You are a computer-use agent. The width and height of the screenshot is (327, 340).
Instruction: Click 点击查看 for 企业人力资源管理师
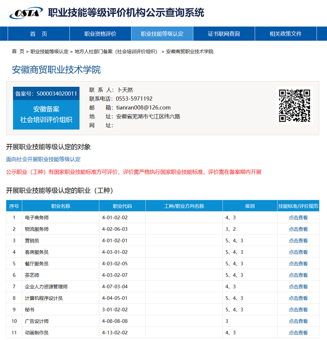pos(298,286)
